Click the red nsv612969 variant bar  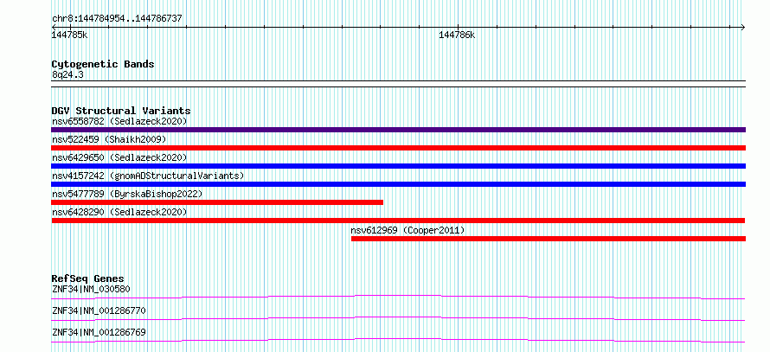(548, 239)
